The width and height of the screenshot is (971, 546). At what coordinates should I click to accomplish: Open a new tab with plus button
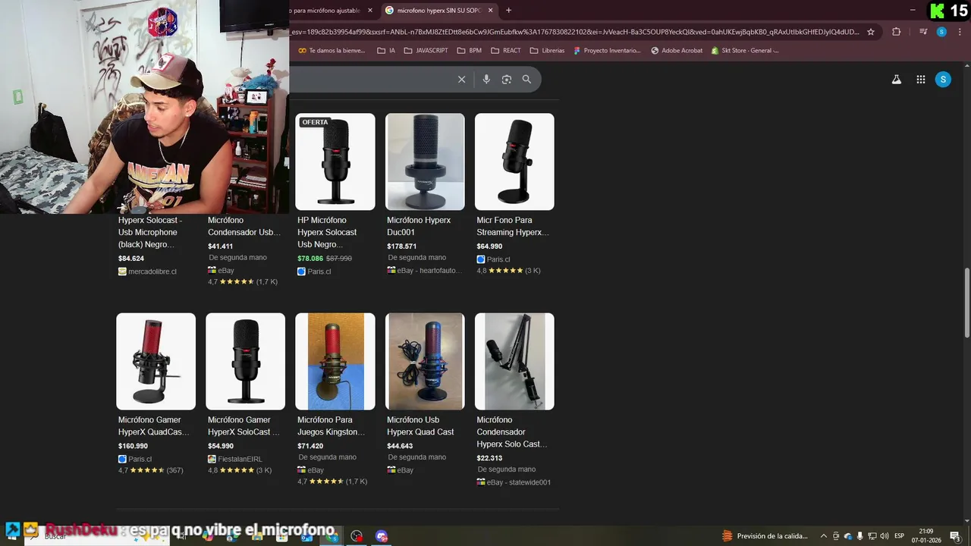tap(508, 11)
